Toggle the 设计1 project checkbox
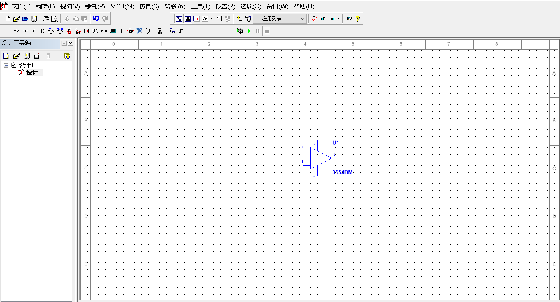This screenshot has width=560, height=302. tap(14, 65)
